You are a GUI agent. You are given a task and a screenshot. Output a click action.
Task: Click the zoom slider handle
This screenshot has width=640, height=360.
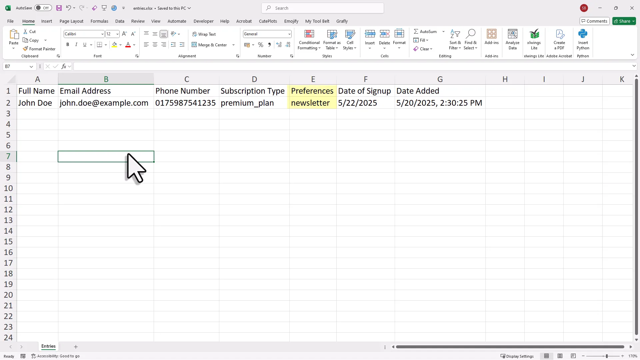point(607,356)
